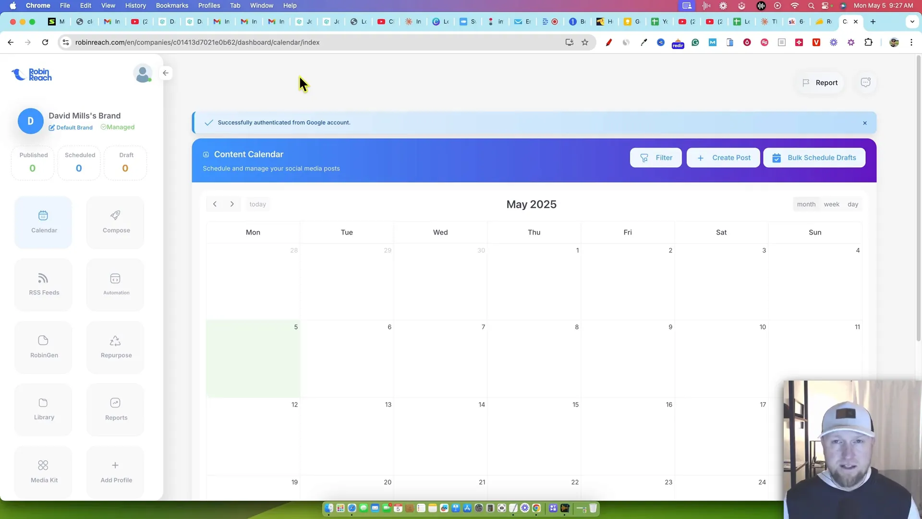Open the Compose rocket icon
922x519 pixels.
[x=115, y=216]
